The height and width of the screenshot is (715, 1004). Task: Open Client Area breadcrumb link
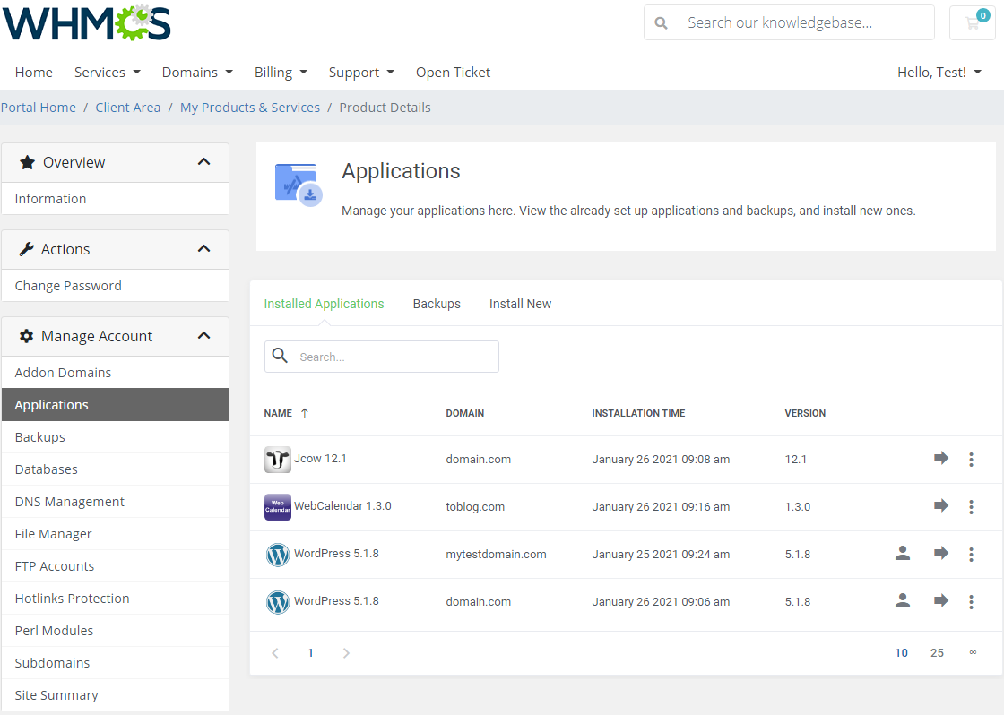click(128, 108)
